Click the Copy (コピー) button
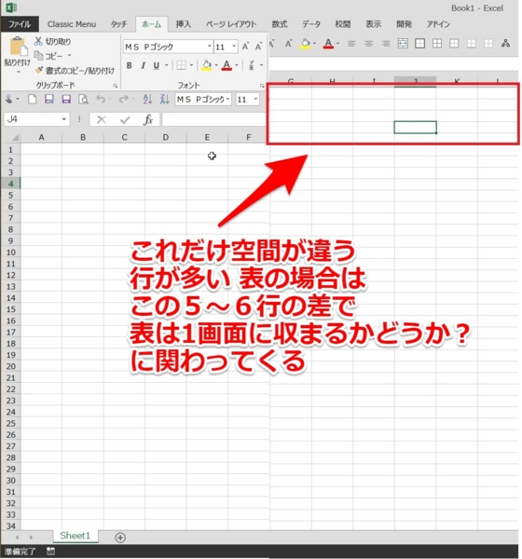 point(48,56)
